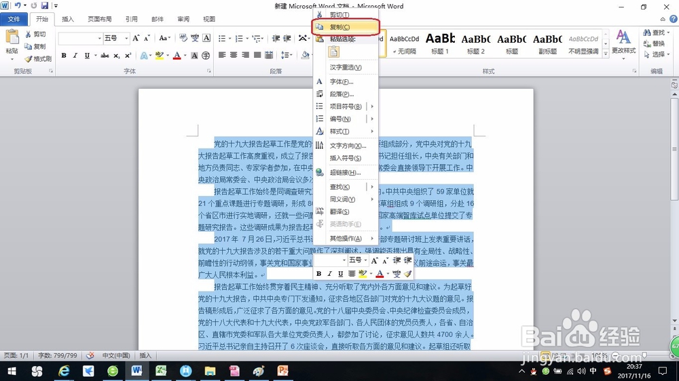Click the Save icon in Quick Access Toolbar
Image resolution: width=679 pixels, height=381 pixels.
45,5
